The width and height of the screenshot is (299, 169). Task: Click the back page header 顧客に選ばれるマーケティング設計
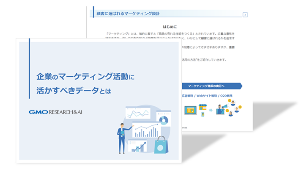tap(128, 14)
